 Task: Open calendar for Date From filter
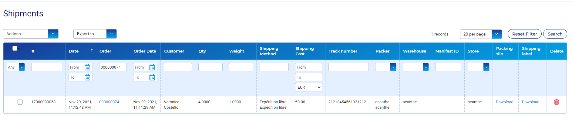click(87, 67)
